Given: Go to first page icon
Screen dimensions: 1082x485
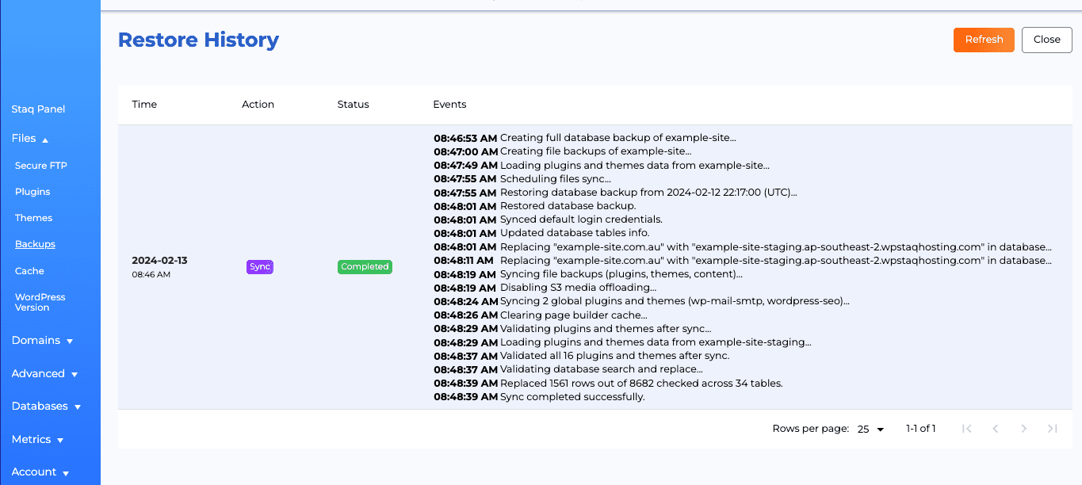Looking at the screenshot, I should pyautogui.click(x=966, y=429).
